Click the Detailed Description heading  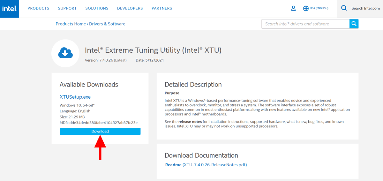[193, 85]
